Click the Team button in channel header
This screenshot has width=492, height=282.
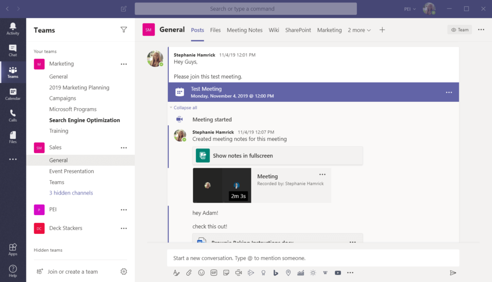point(460,30)
